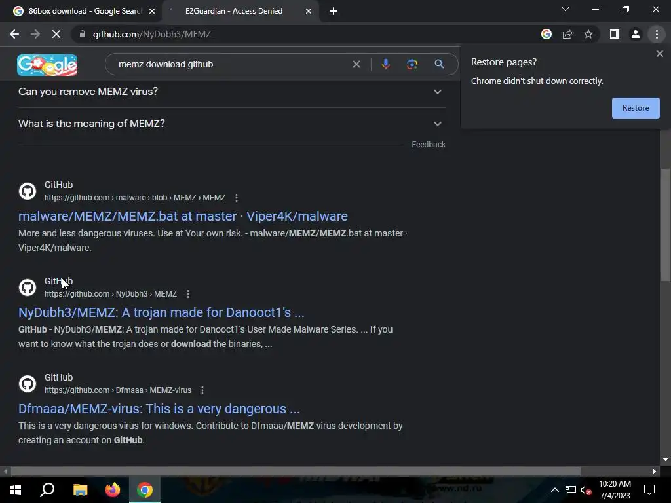Click the first result's GitHub favicon
The image size is (671, 503).
coord(28,191)
